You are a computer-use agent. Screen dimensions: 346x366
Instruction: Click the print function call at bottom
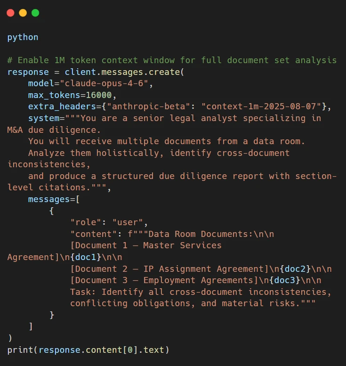pyautogui.click(x=20, y=350)
